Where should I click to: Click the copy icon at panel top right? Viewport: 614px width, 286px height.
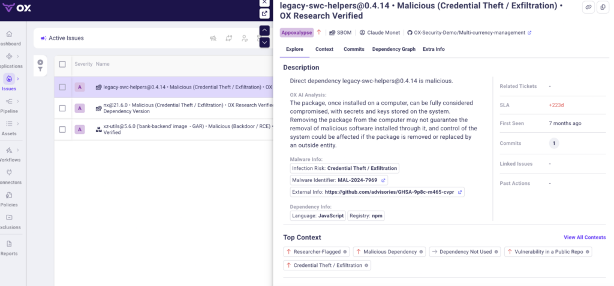click(603, 7)
